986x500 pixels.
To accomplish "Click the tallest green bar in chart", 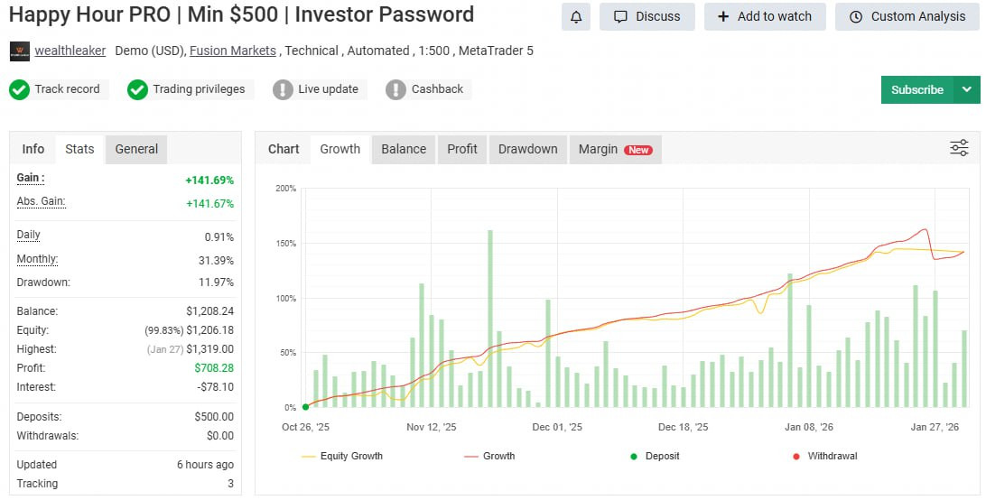I will coord(490,318).
